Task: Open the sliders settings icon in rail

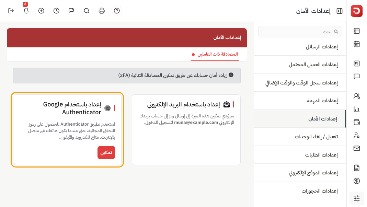Action: pos(357,198)
